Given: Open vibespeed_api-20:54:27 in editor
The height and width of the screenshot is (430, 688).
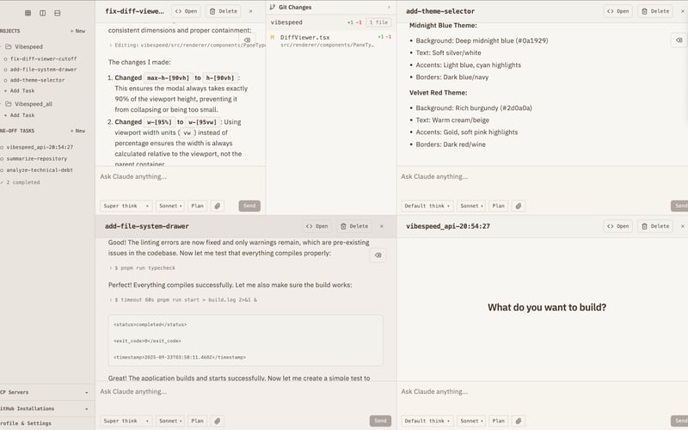Looking at the screenshot, I should tap(617, 226).
